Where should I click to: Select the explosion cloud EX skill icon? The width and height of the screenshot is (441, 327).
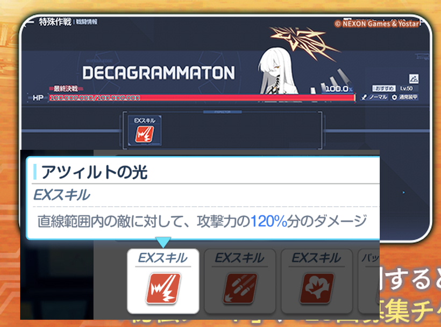(x=316, y=288)
